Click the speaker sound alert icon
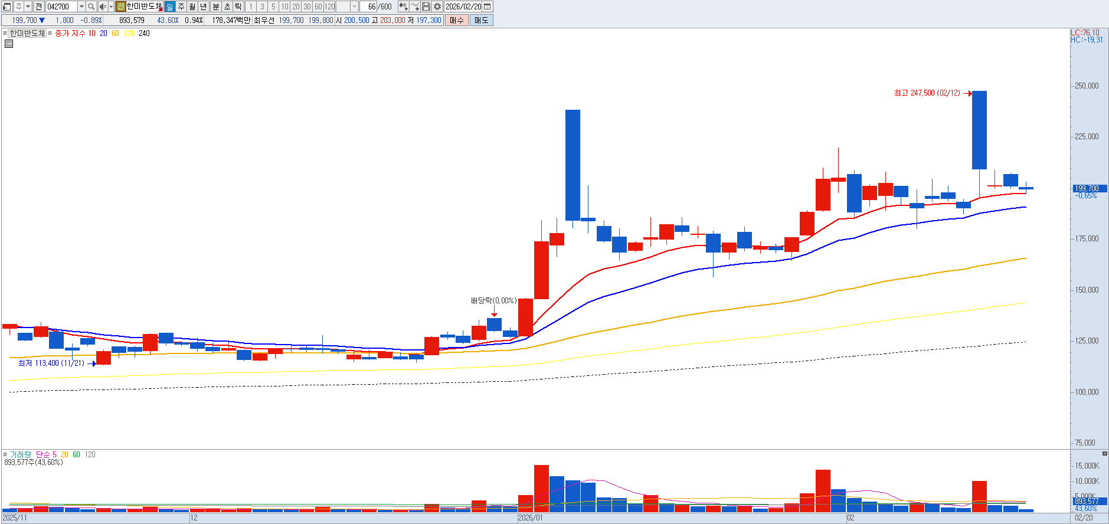The height and width of the screenshot is (524, 1109). pyautogui.click(x=103, y=6)
